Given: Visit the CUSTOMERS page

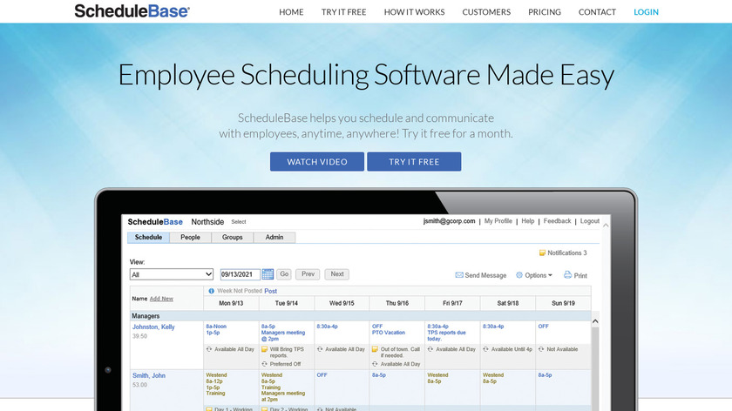Looking at the screenshot, I should click(486, 12).
